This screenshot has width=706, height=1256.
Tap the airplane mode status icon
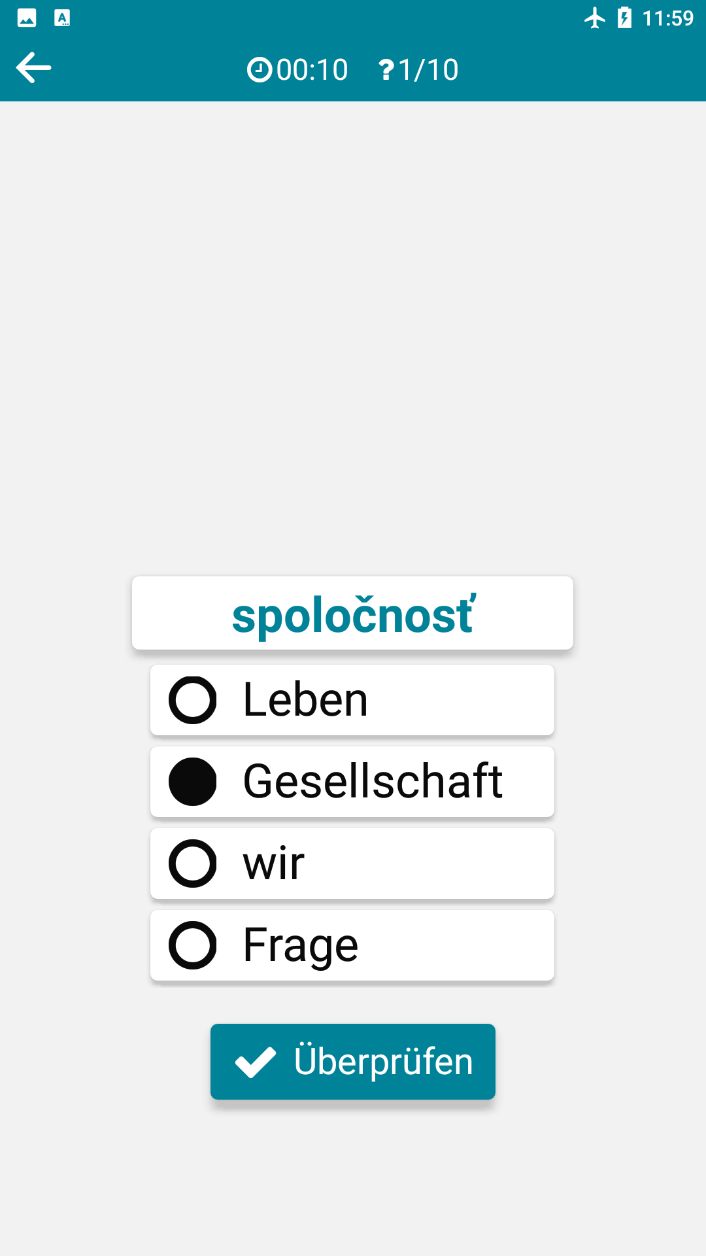click(595, 18)
